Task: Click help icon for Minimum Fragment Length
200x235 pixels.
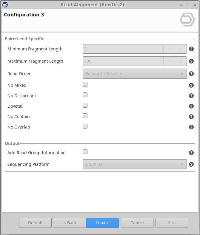Action: [x=191, y=49]
